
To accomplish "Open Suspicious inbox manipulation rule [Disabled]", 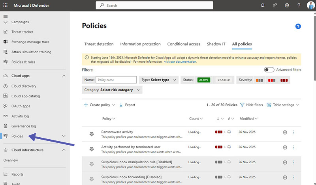I will point(137,162).
